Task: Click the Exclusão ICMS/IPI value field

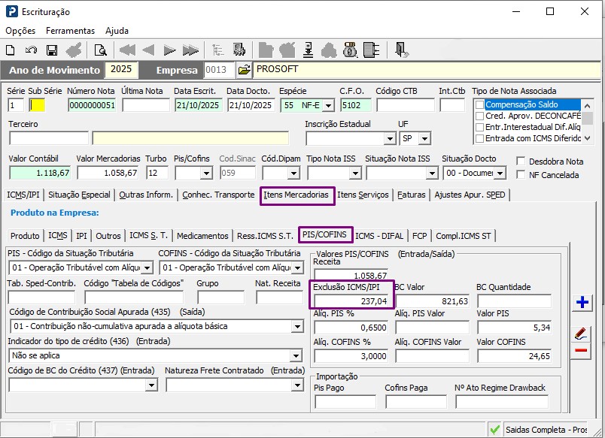Action: click(351, 301)
